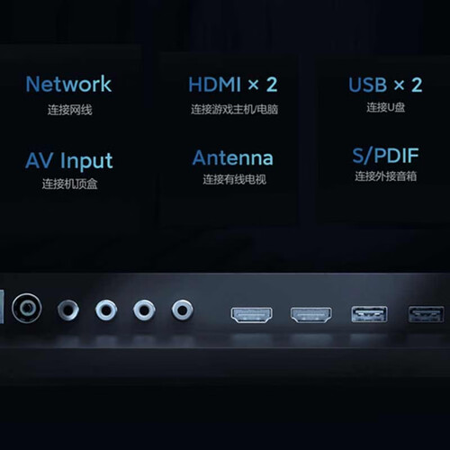Click the Antenna heading
Viewport: 450px width, 450px height.
pyautogui.click(x=233, y=157)
